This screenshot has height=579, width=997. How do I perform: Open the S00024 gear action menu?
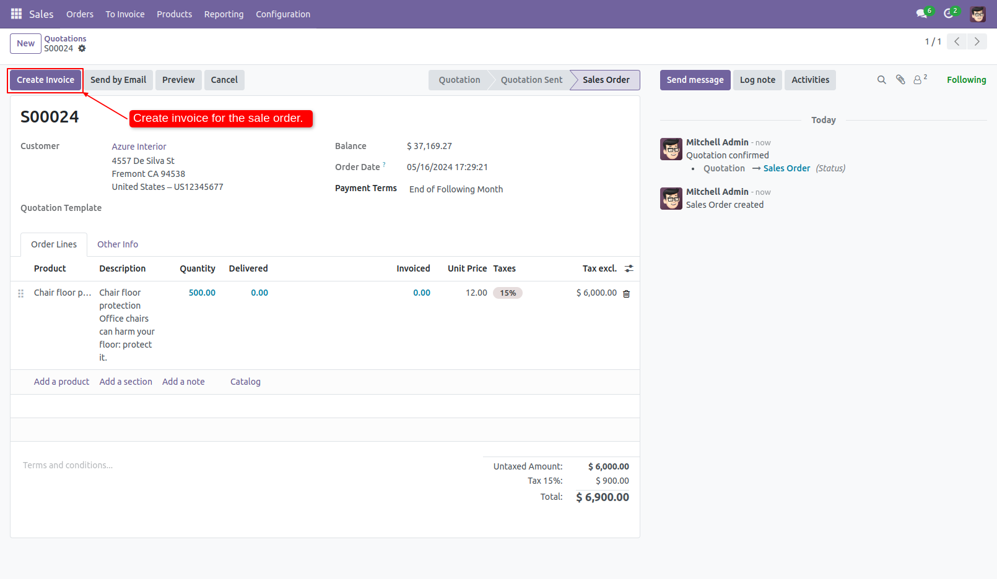pos(82,48)
